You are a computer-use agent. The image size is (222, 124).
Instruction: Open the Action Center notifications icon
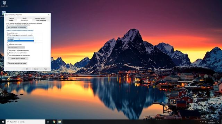click(x=218, y=122)
